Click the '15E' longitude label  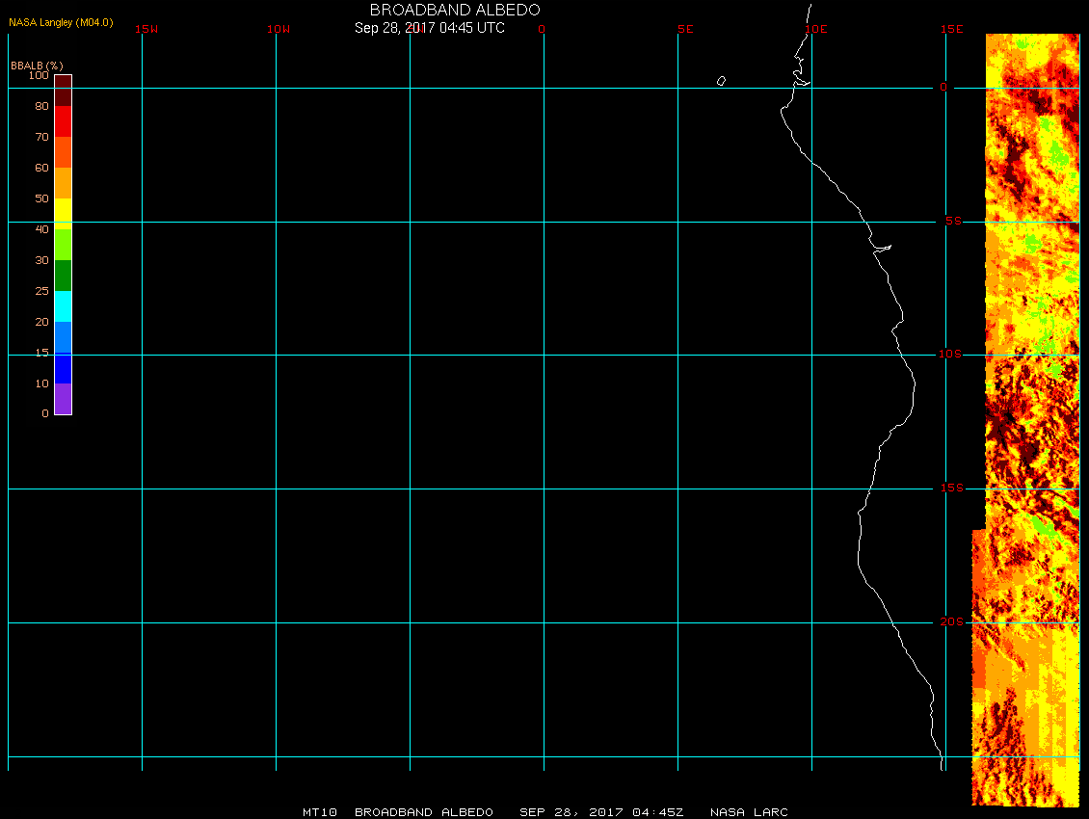point(951,29)
